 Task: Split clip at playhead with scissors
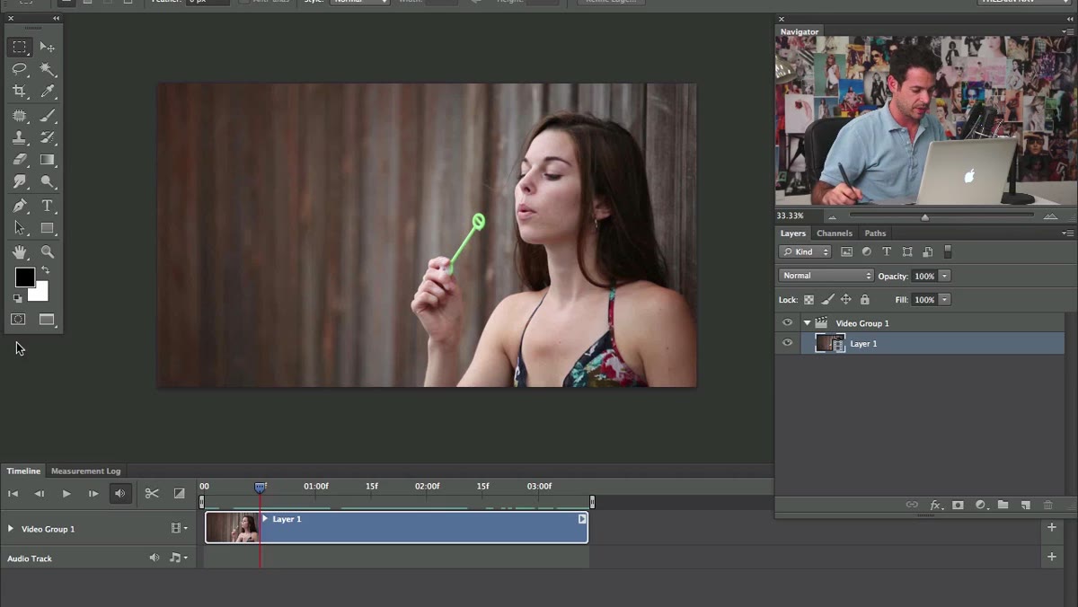click(152, 493)
